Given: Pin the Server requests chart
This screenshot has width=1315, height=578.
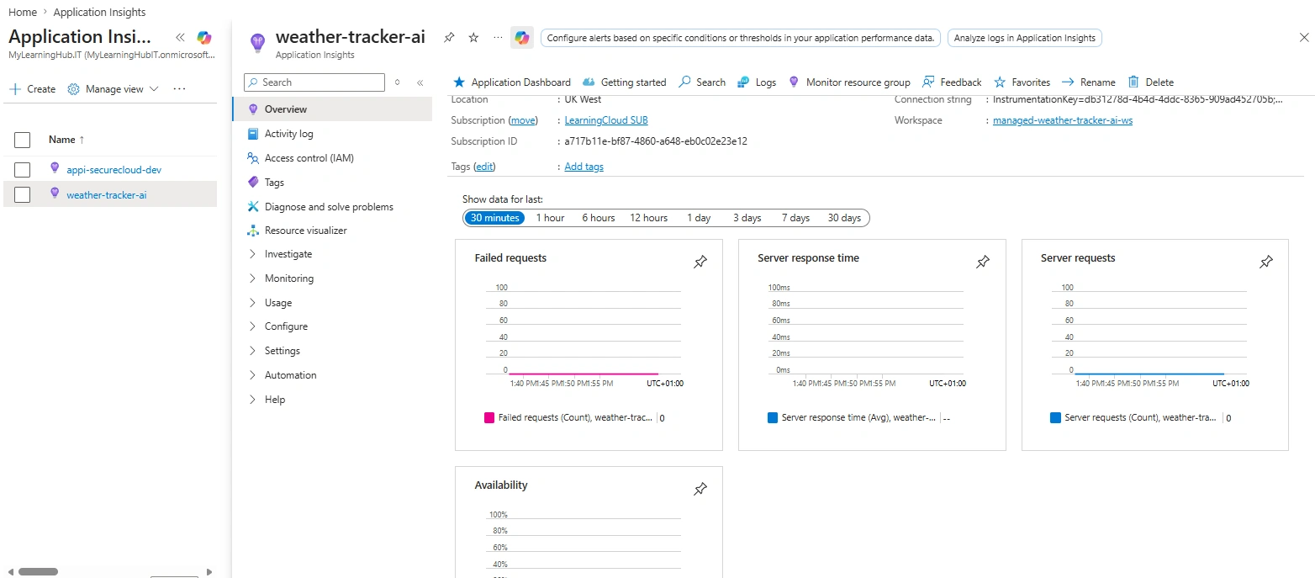Looking at the screenshot, I should click(1265, 262).
